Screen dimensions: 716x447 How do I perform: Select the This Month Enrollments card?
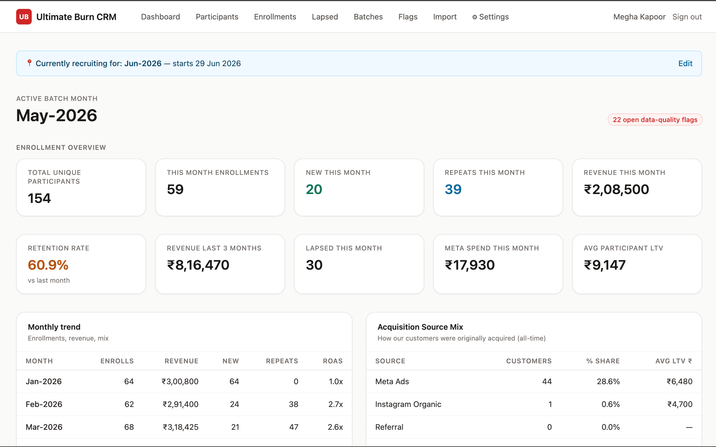220,187
